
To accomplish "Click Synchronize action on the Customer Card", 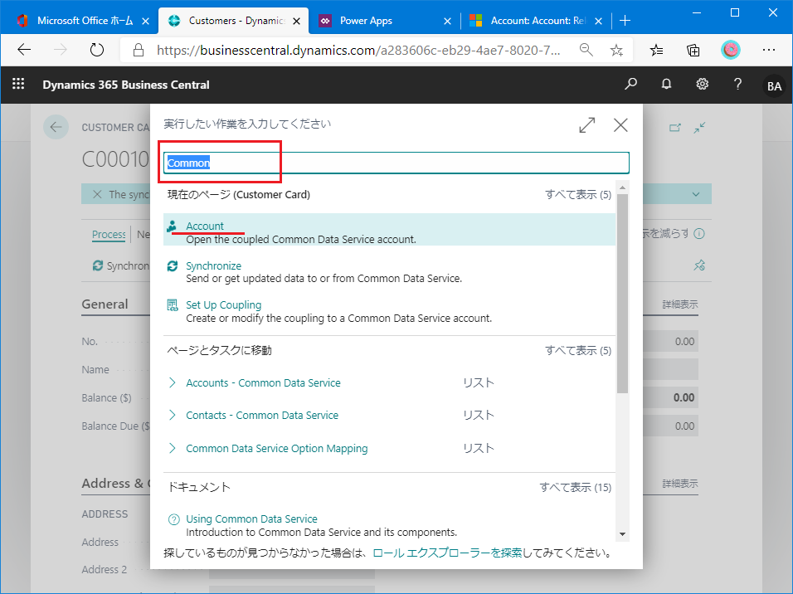I will tap(121, 265).
